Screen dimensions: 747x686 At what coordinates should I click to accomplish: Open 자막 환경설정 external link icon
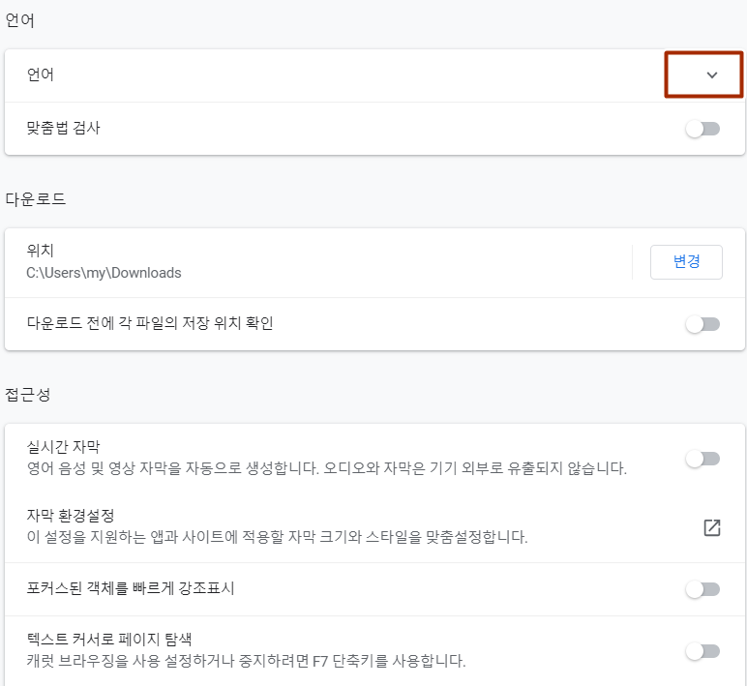[x=712, y=527]
